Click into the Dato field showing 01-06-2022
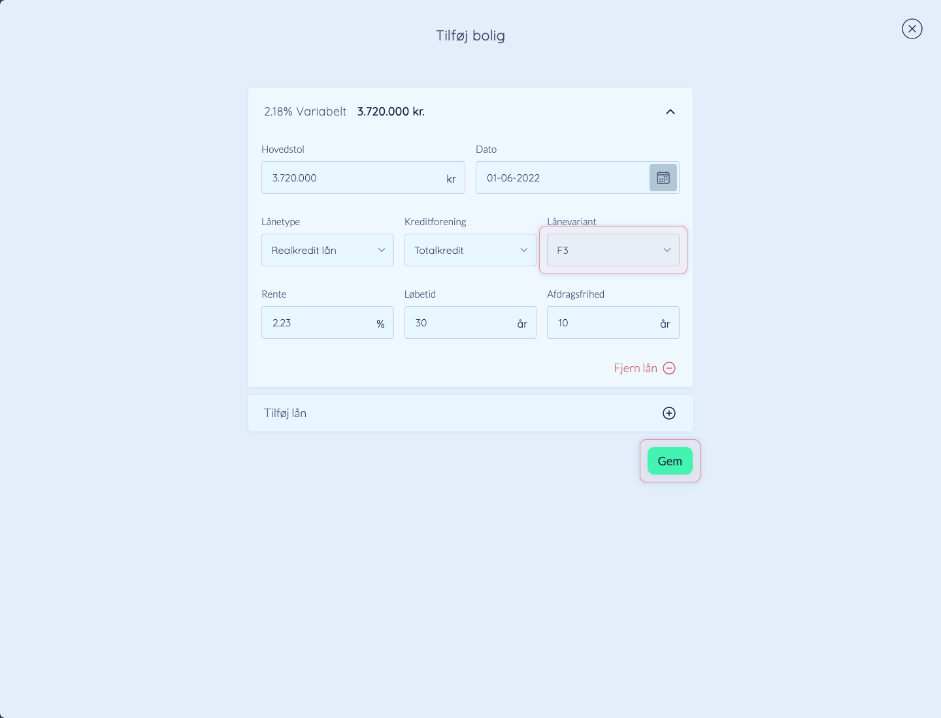Screen dimensions: 941x718 563,178
